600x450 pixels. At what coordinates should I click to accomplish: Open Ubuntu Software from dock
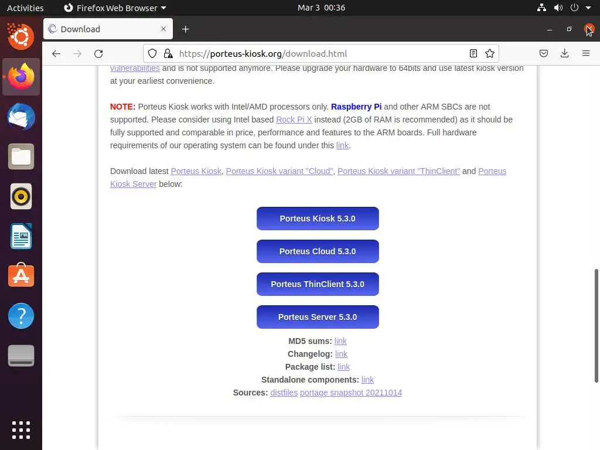(x=21, y=276)
